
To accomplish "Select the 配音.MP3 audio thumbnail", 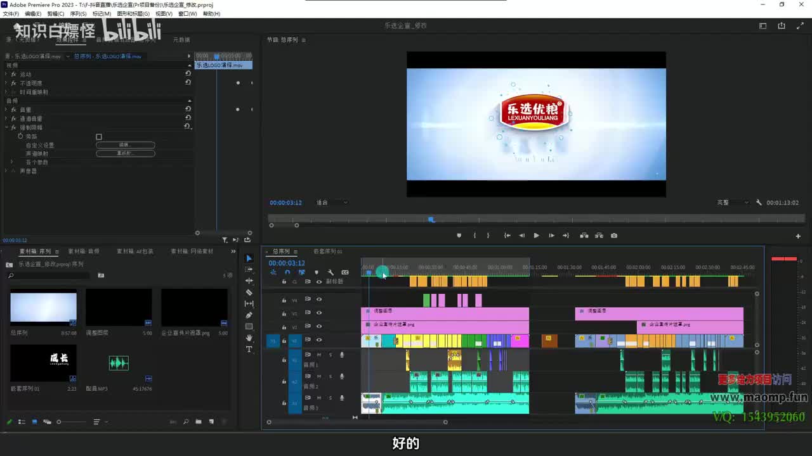I will 119,363.
